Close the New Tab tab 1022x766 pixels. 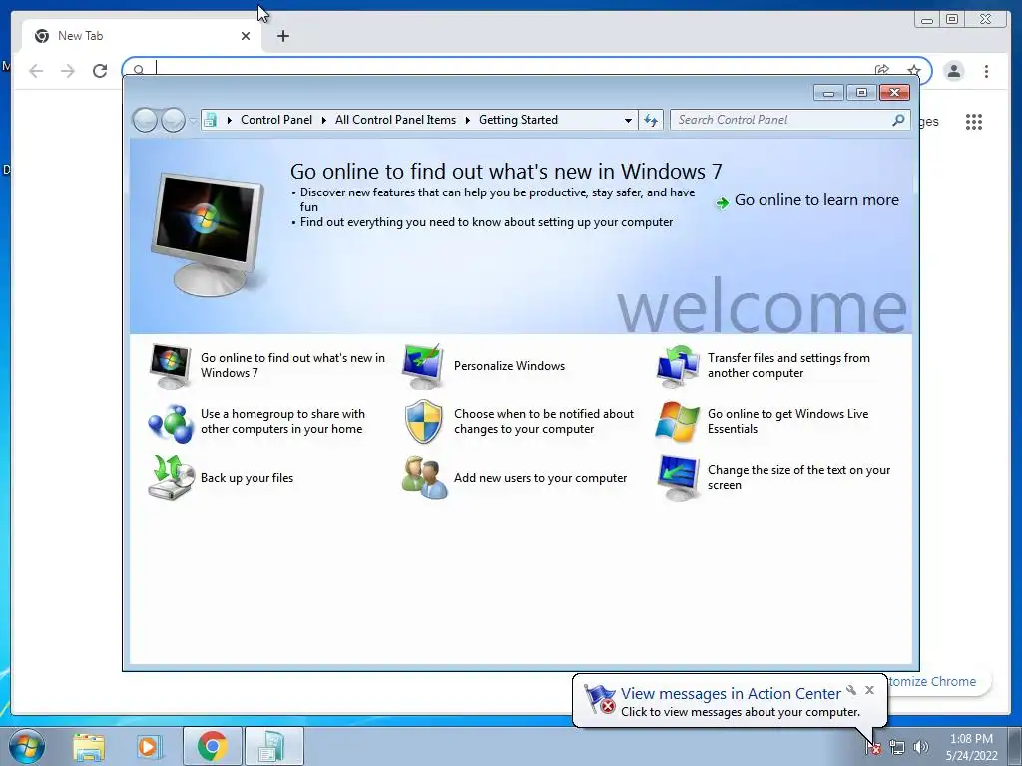[246, 36]
